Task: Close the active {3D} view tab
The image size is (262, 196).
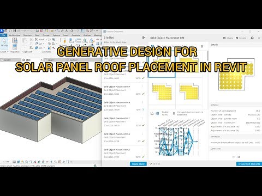Action: 41,60
